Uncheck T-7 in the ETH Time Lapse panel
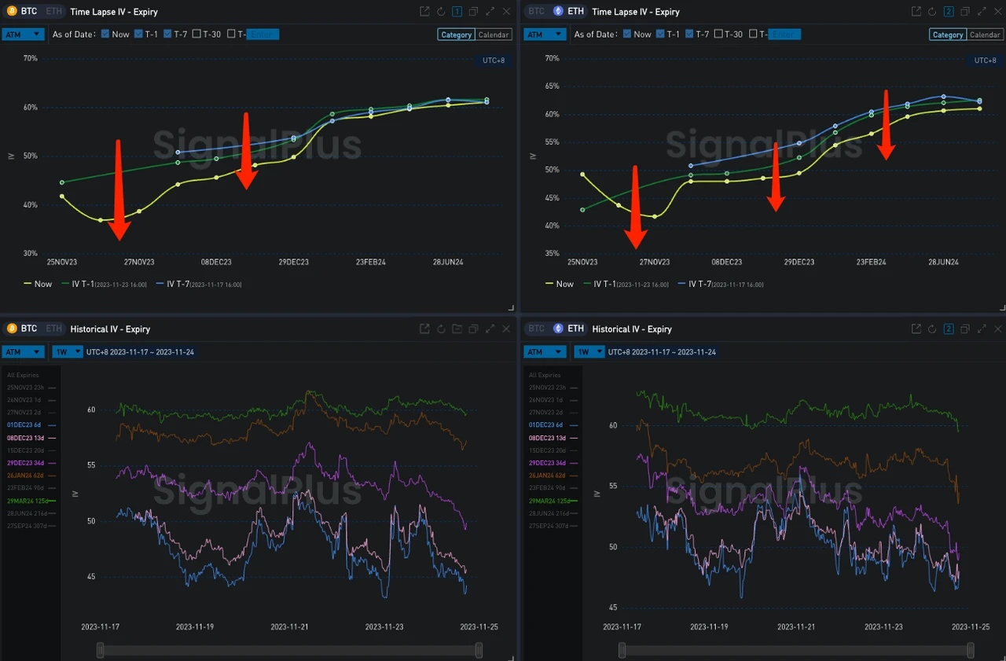 click(690, 35)
